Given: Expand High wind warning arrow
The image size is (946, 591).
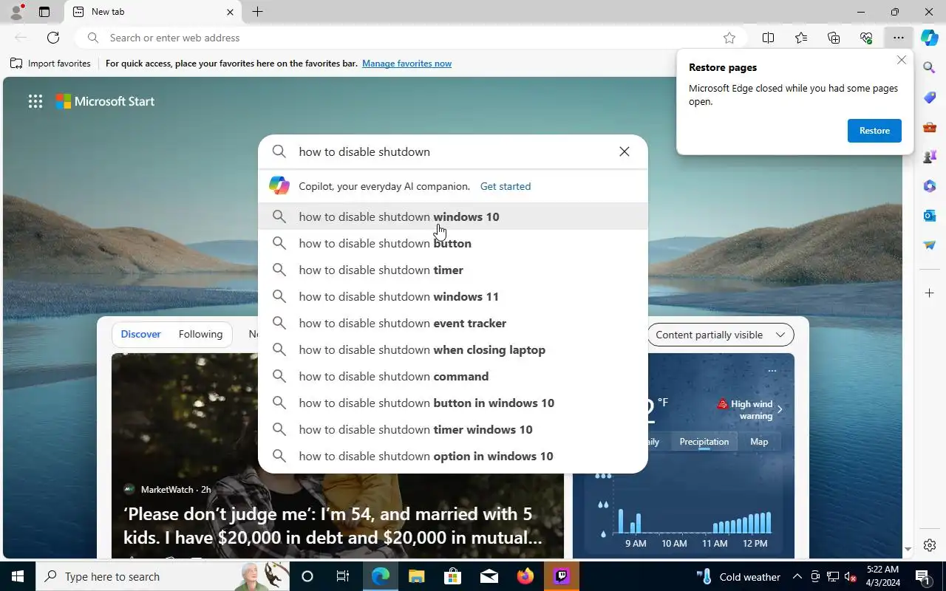Looking at the screenshot, I should (x=779, y=409).
